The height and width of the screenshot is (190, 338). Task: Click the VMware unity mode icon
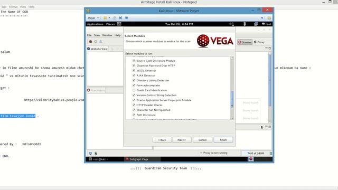[127, 18]
